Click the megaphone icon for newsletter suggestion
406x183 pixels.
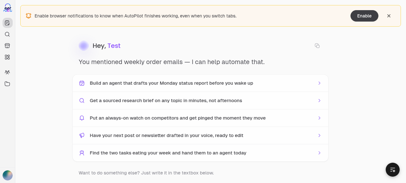pyautogui.click(x=82, y=135)
